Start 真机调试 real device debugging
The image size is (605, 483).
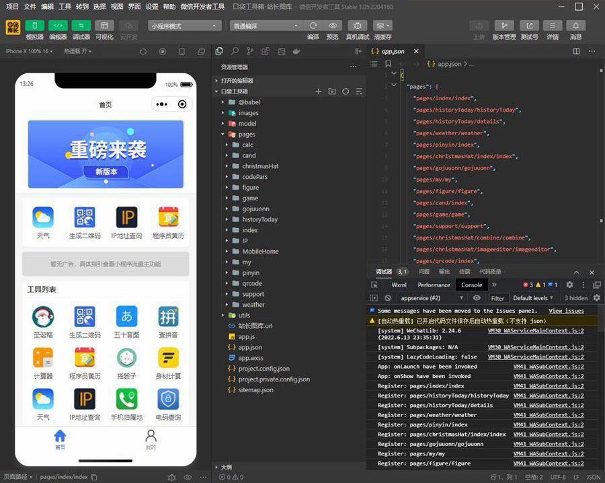(x=358, y=26)
